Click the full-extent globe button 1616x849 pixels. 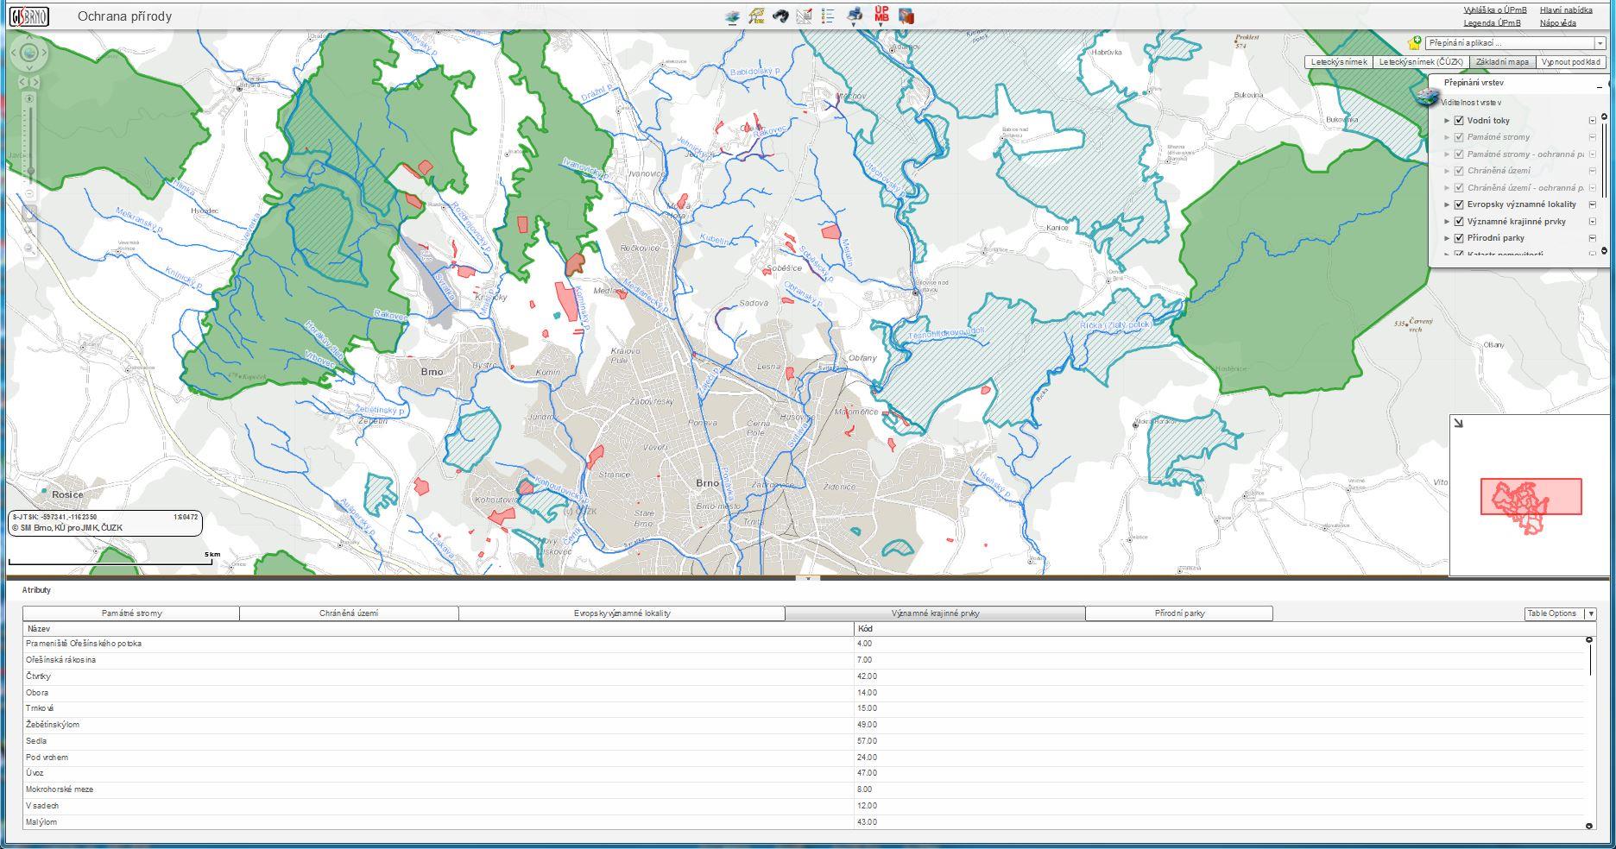pyautogui.click(x=29, y=53)
